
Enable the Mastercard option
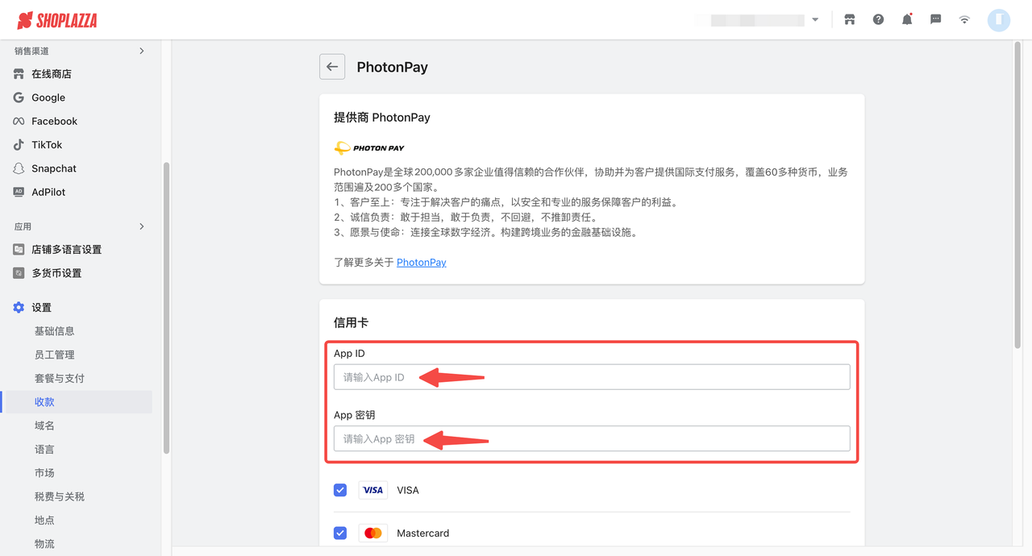[339, 533]
